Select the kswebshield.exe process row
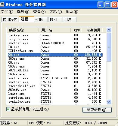 (x=55, y=86)
